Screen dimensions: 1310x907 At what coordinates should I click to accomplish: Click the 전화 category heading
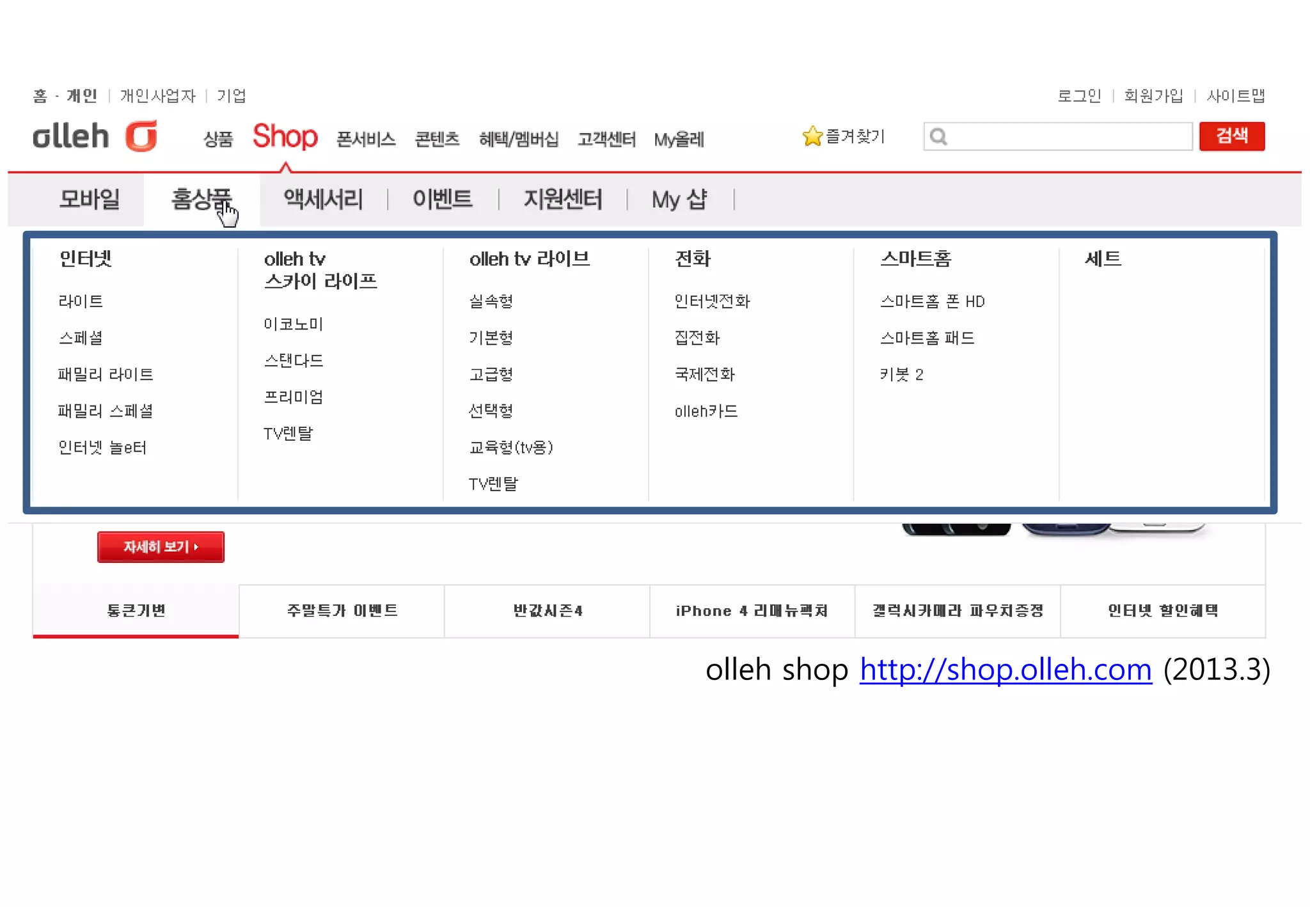(693, 258)
